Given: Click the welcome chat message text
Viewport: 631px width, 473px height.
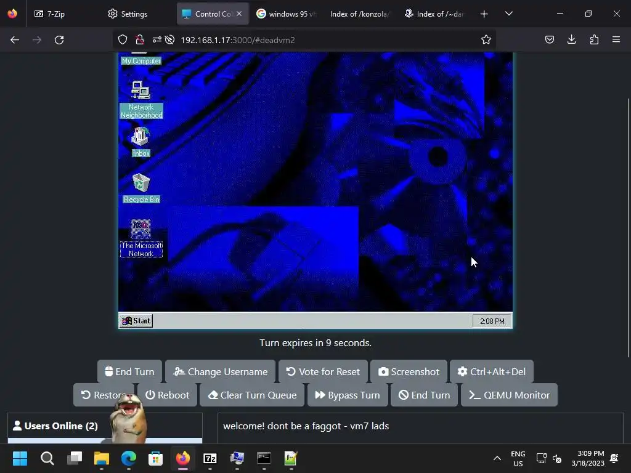Looking at the screenshot, I should pyautogui.click(x=306, y=426).
